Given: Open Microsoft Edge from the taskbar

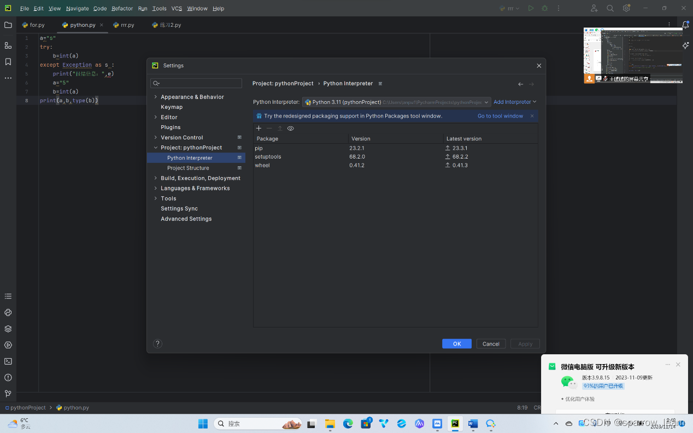Looking at the screenshot, I should pos(348,423).
